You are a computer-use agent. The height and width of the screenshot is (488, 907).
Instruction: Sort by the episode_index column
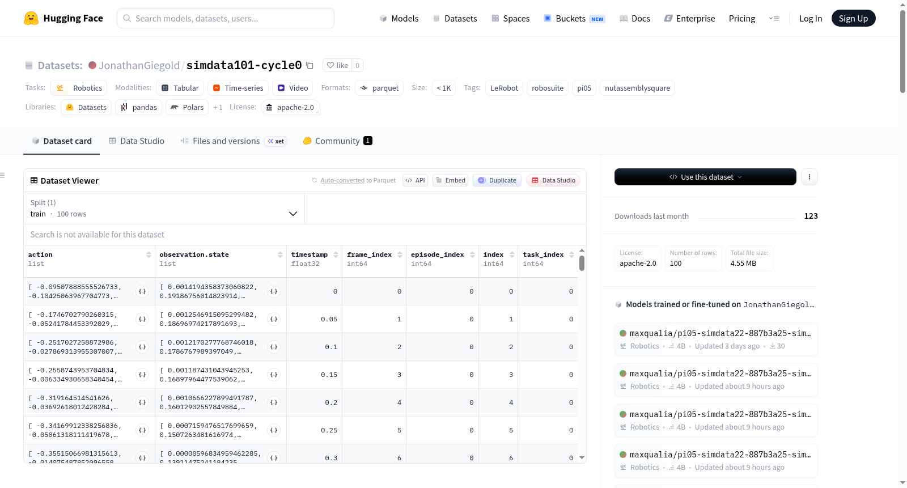[472, 255]
